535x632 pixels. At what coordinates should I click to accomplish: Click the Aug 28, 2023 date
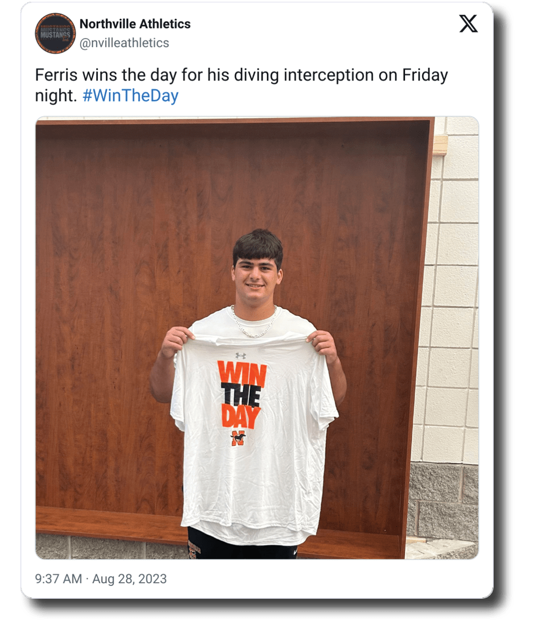tap(129, 579)
